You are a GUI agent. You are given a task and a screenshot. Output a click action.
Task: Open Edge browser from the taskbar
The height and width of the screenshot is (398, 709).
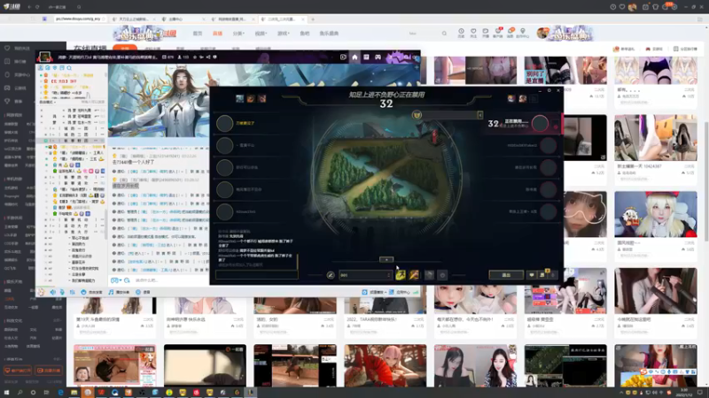click(x=60, y=393)
